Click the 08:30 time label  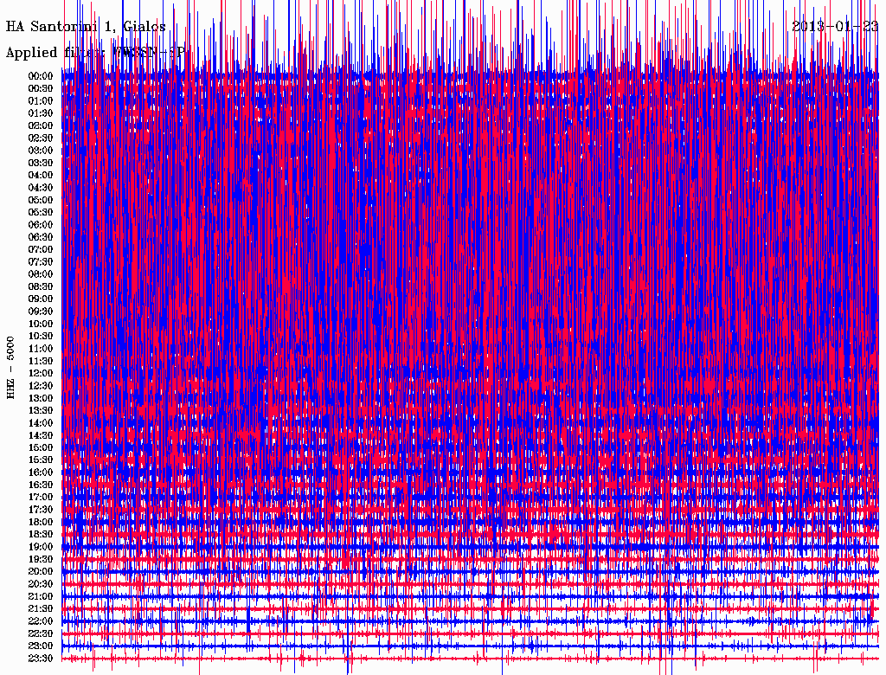coord(41,286)
